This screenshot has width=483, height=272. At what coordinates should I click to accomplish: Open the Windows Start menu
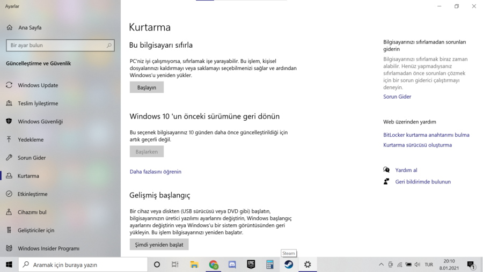coord(9,264)
